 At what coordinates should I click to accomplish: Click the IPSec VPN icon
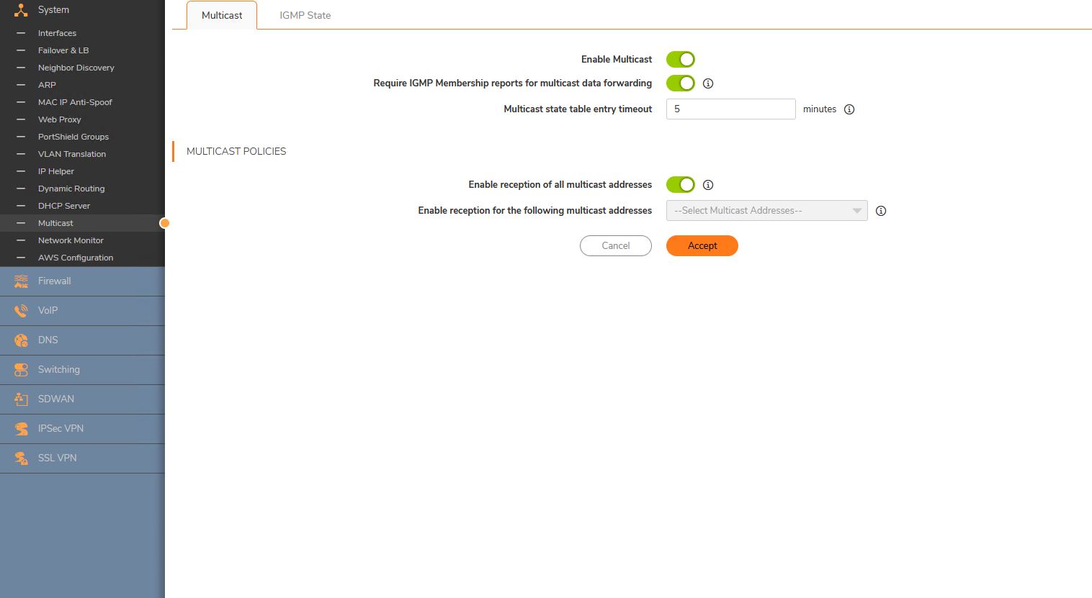pos(21,429)
